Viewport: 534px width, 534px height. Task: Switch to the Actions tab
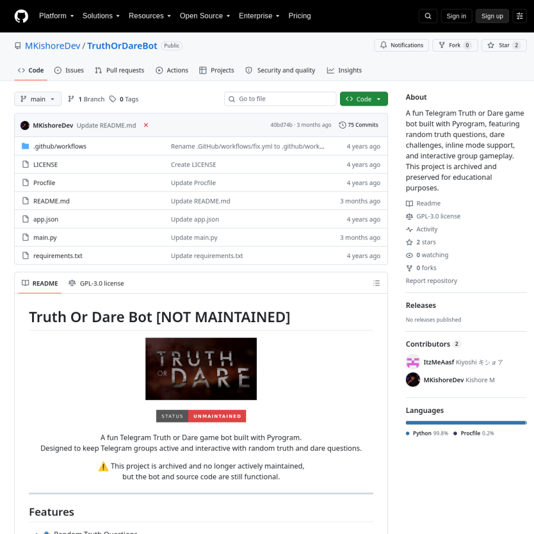point(172,70)
